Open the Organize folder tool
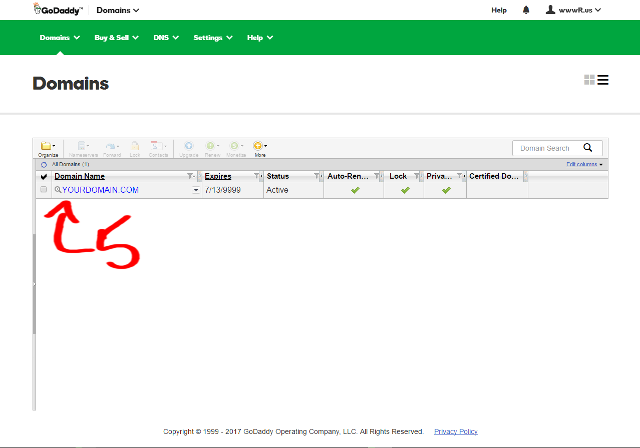640x448 pixels. tap(48, 147)
